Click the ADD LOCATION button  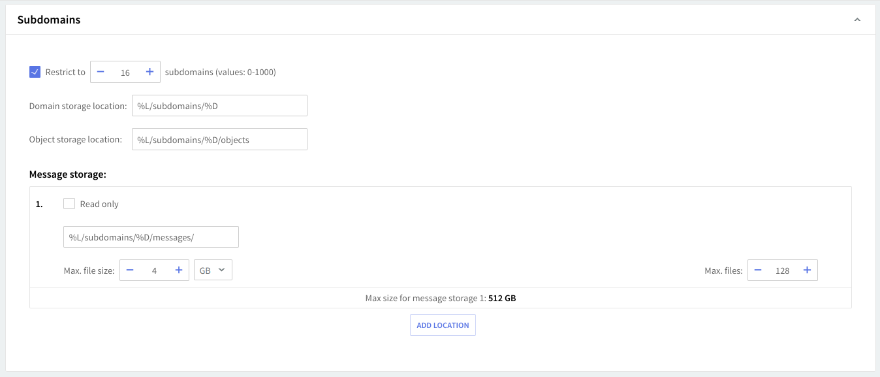tap(443, 325)
